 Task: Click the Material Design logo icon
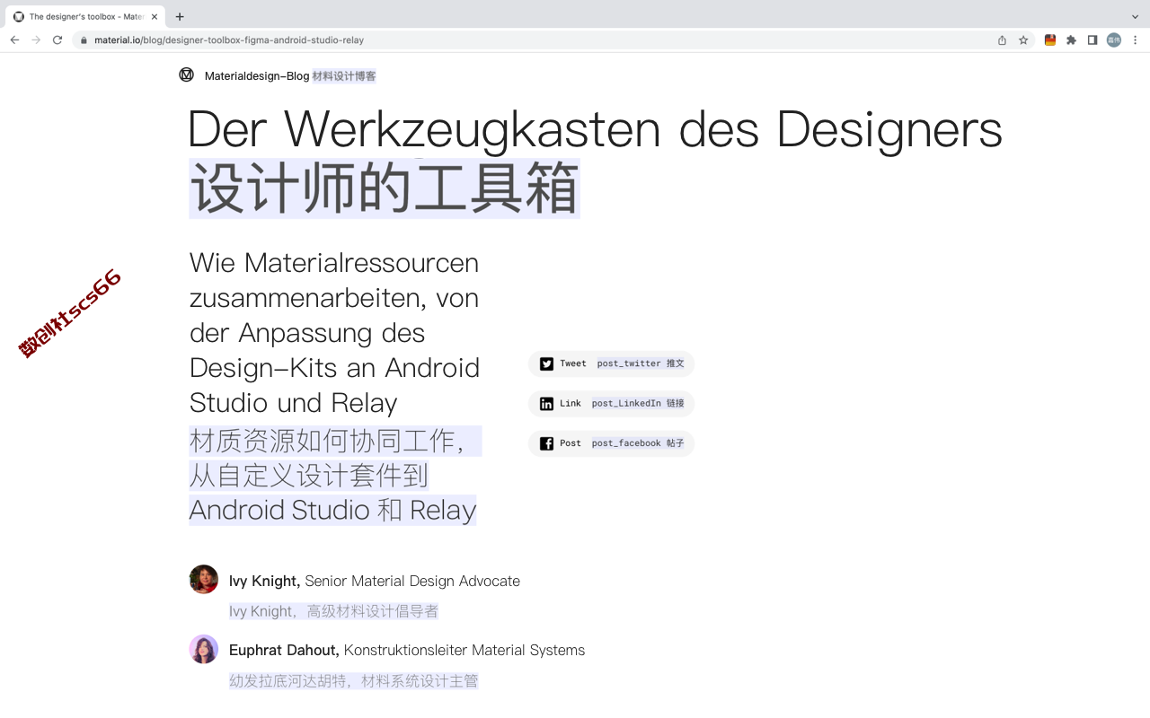point(186,74)
